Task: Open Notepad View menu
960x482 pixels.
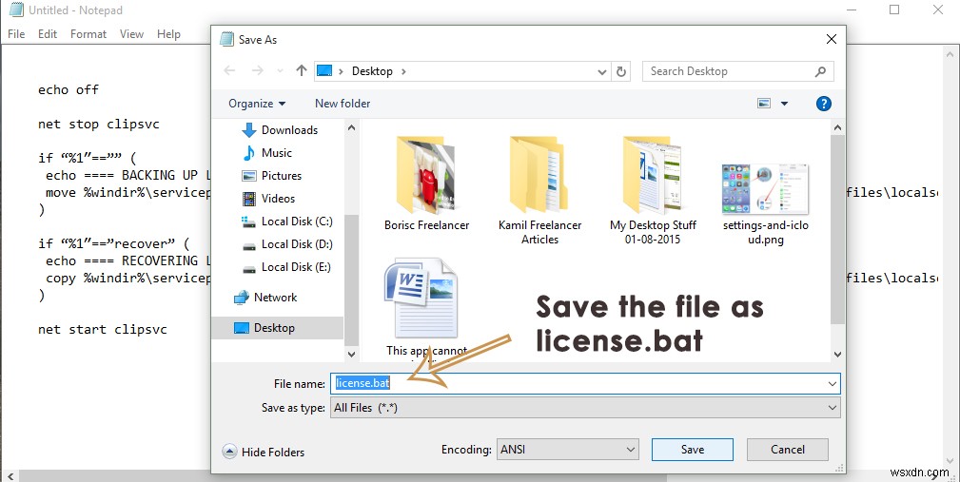Action: pyautogui.click(x=131, y=33)
